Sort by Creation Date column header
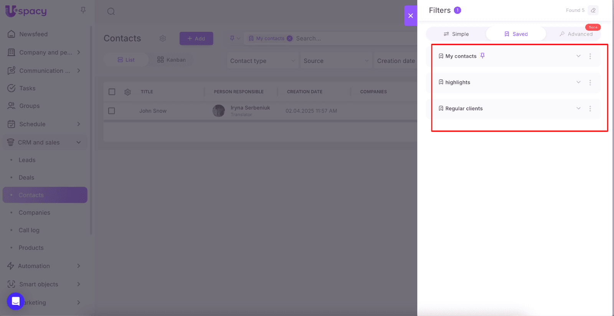 (x=305, y=92)
